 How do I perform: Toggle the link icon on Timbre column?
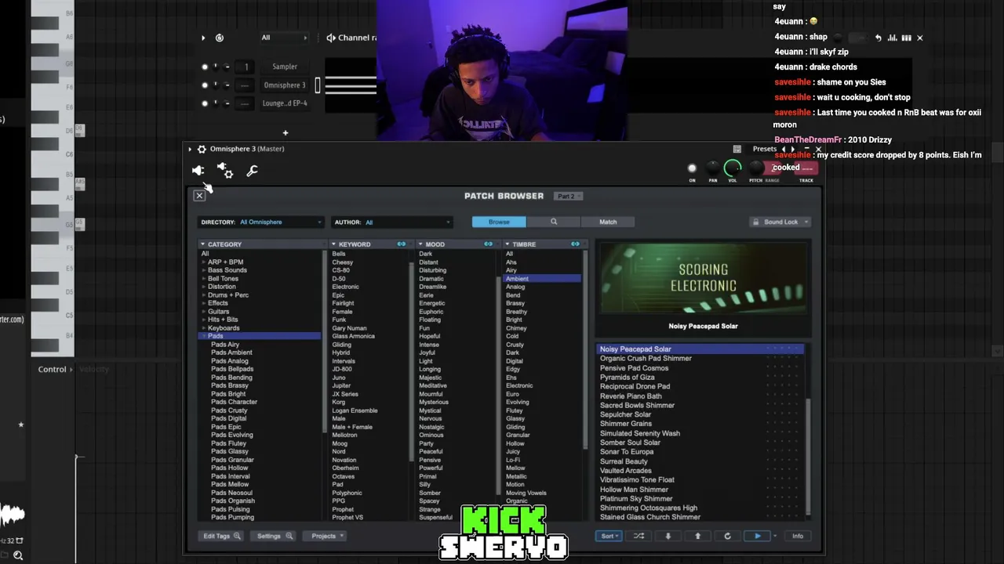click(575, 244)
